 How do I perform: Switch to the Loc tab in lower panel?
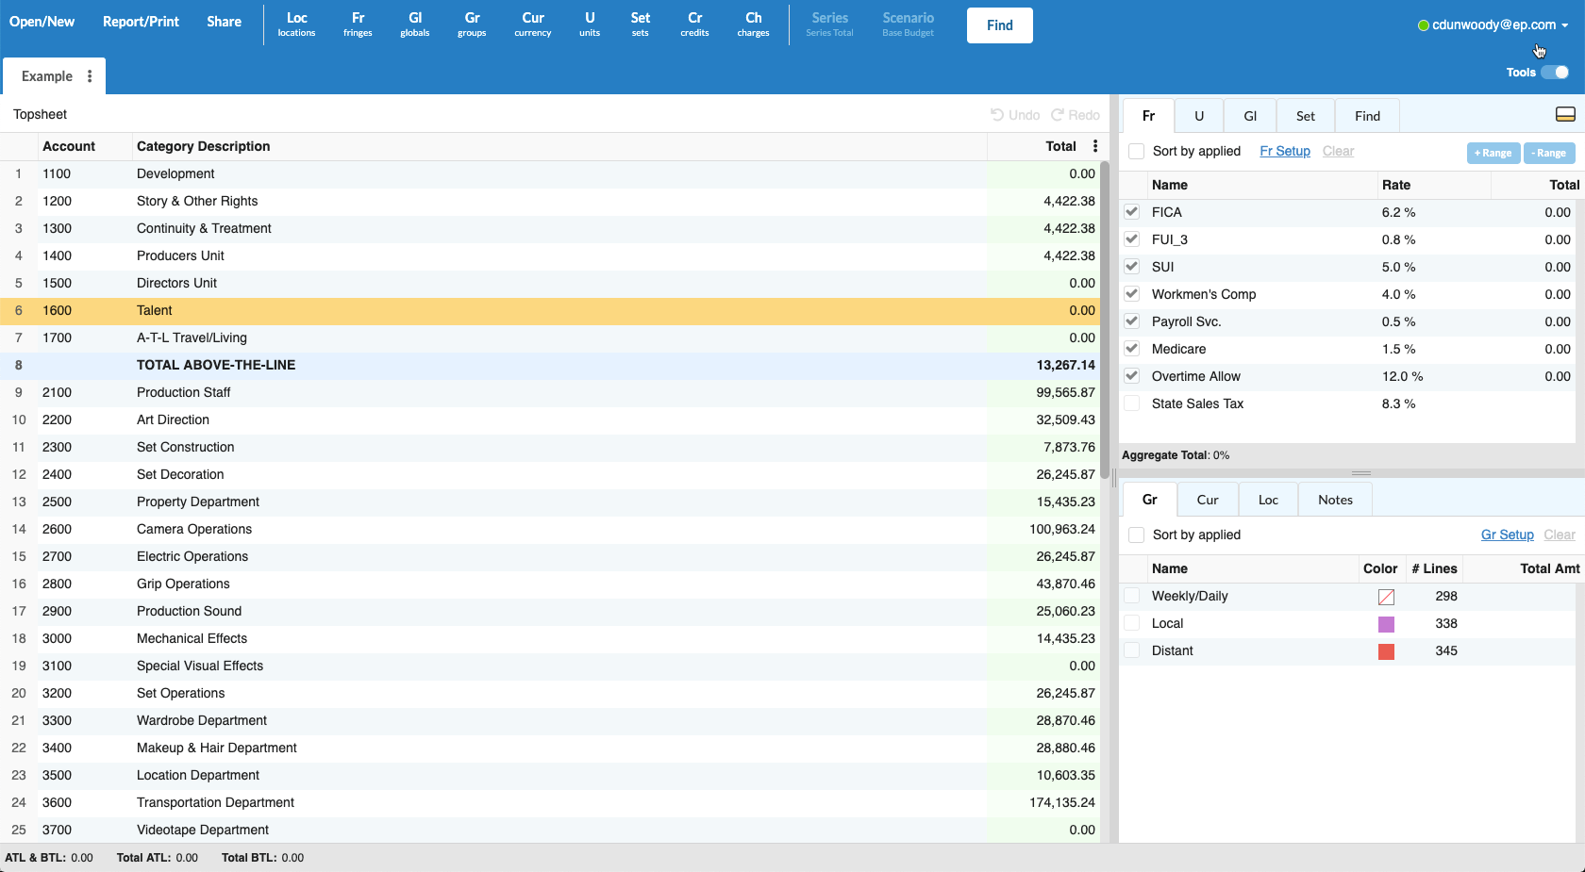1268,500
